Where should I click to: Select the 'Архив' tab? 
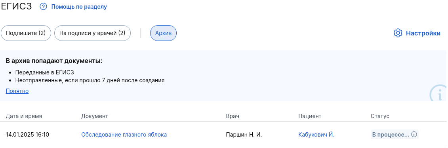tap(163, 33)
